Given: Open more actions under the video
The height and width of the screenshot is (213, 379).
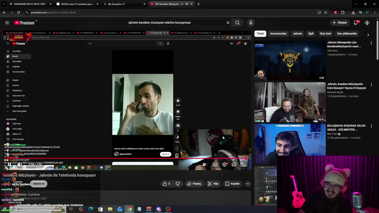Looking at the screenshot, I should (x=248, y=184).
